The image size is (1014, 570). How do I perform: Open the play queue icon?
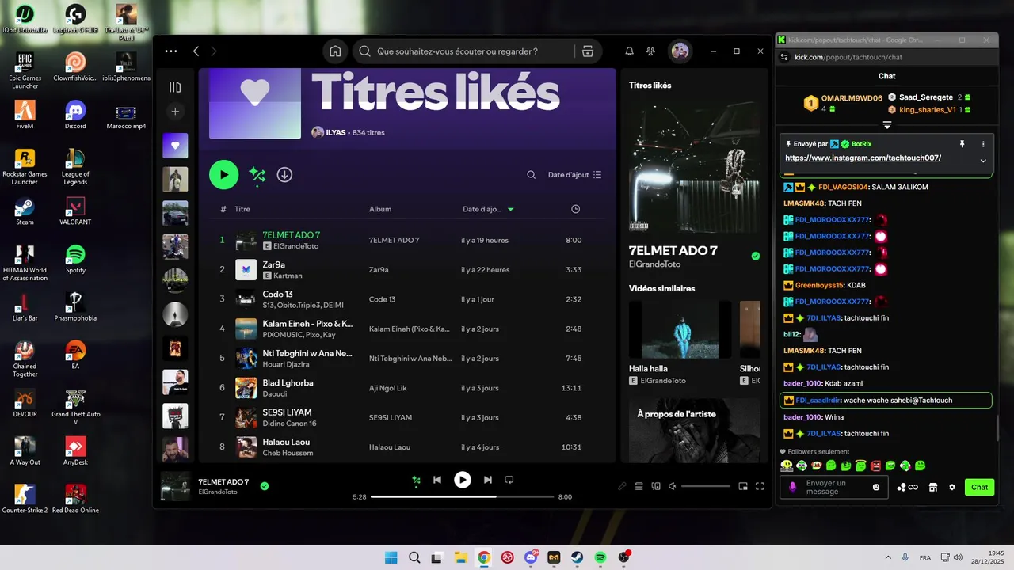639,486
